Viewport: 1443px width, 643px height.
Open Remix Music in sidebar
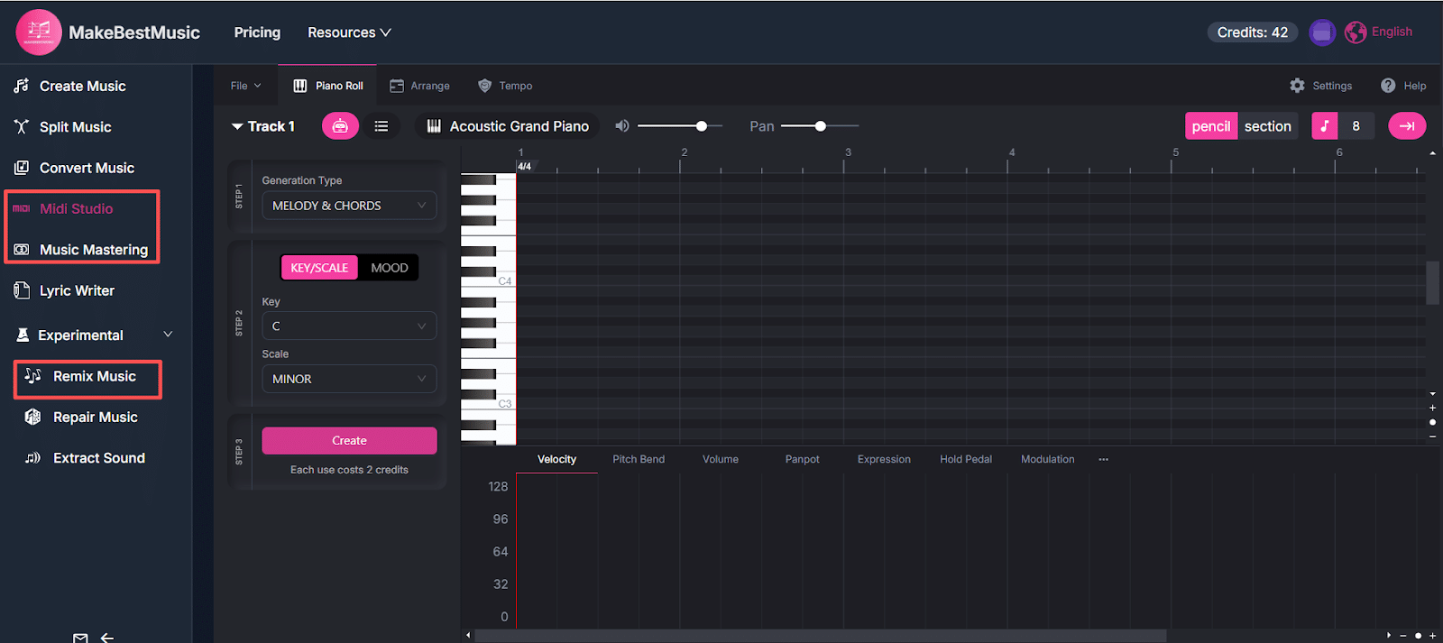pos(94,376)
